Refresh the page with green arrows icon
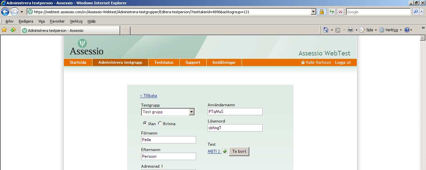 pyautogui.click(x=331, y=12)
